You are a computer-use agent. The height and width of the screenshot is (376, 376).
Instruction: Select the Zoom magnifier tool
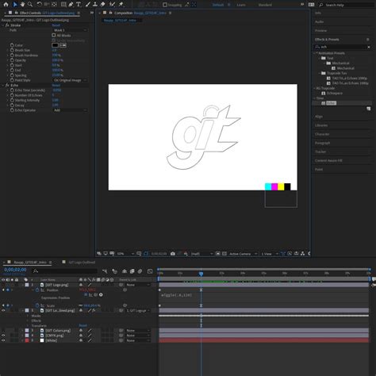30,4
